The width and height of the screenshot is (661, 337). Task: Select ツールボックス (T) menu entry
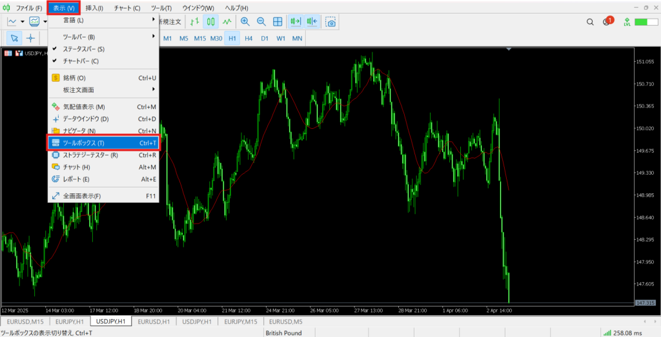pyautogui.click(x=103, y=143)
